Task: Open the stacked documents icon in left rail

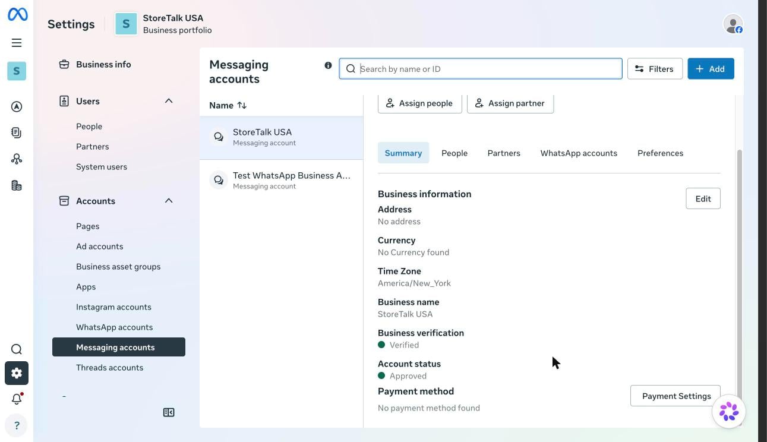Action: tap(17, 133)
